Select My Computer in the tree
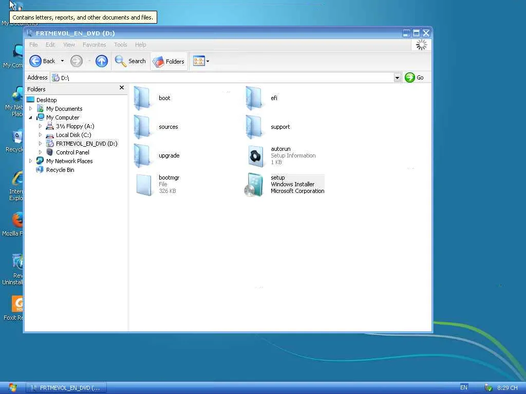This screenshot has height=394, width=526. [x=63, y=117]
